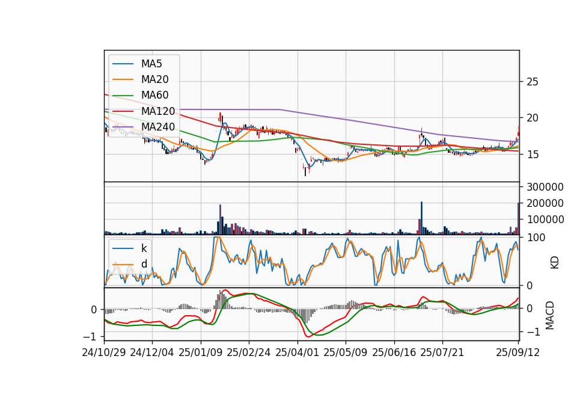Click the volume axis value 100000

pos(545,220)
